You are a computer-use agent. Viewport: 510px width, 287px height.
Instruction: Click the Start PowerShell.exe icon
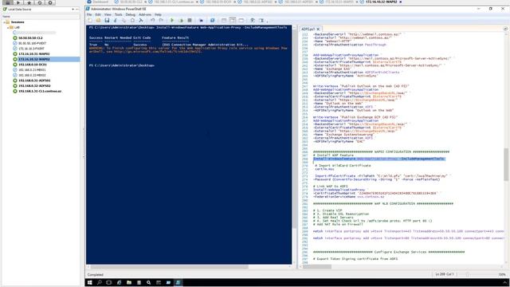tap(212, 20)
